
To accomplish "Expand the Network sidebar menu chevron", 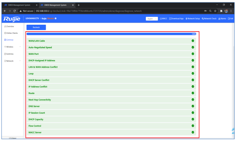I will [x=20, y=61].
